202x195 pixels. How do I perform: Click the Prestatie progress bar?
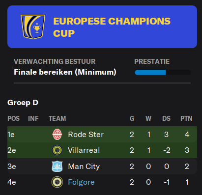click(163, 72)
